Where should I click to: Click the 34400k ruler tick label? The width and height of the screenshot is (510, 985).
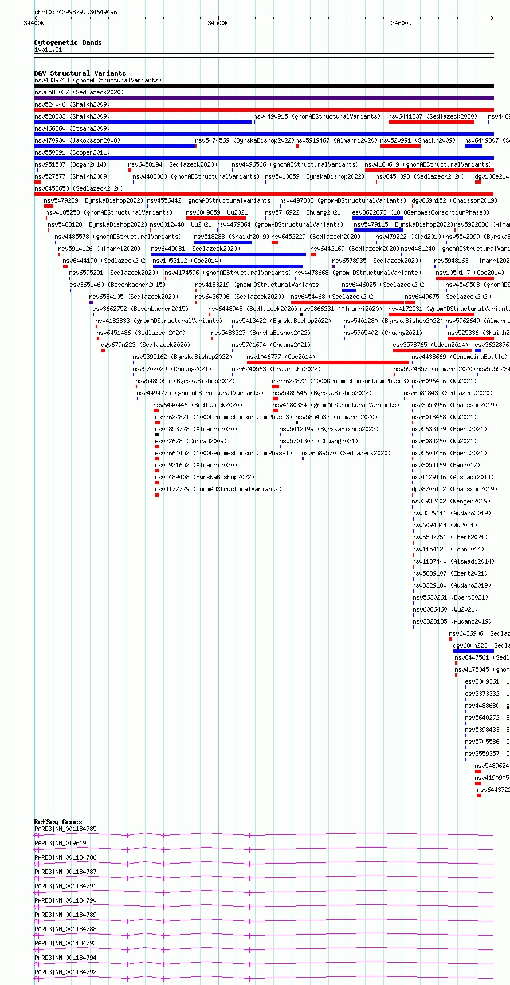click(x=34, y=23)
